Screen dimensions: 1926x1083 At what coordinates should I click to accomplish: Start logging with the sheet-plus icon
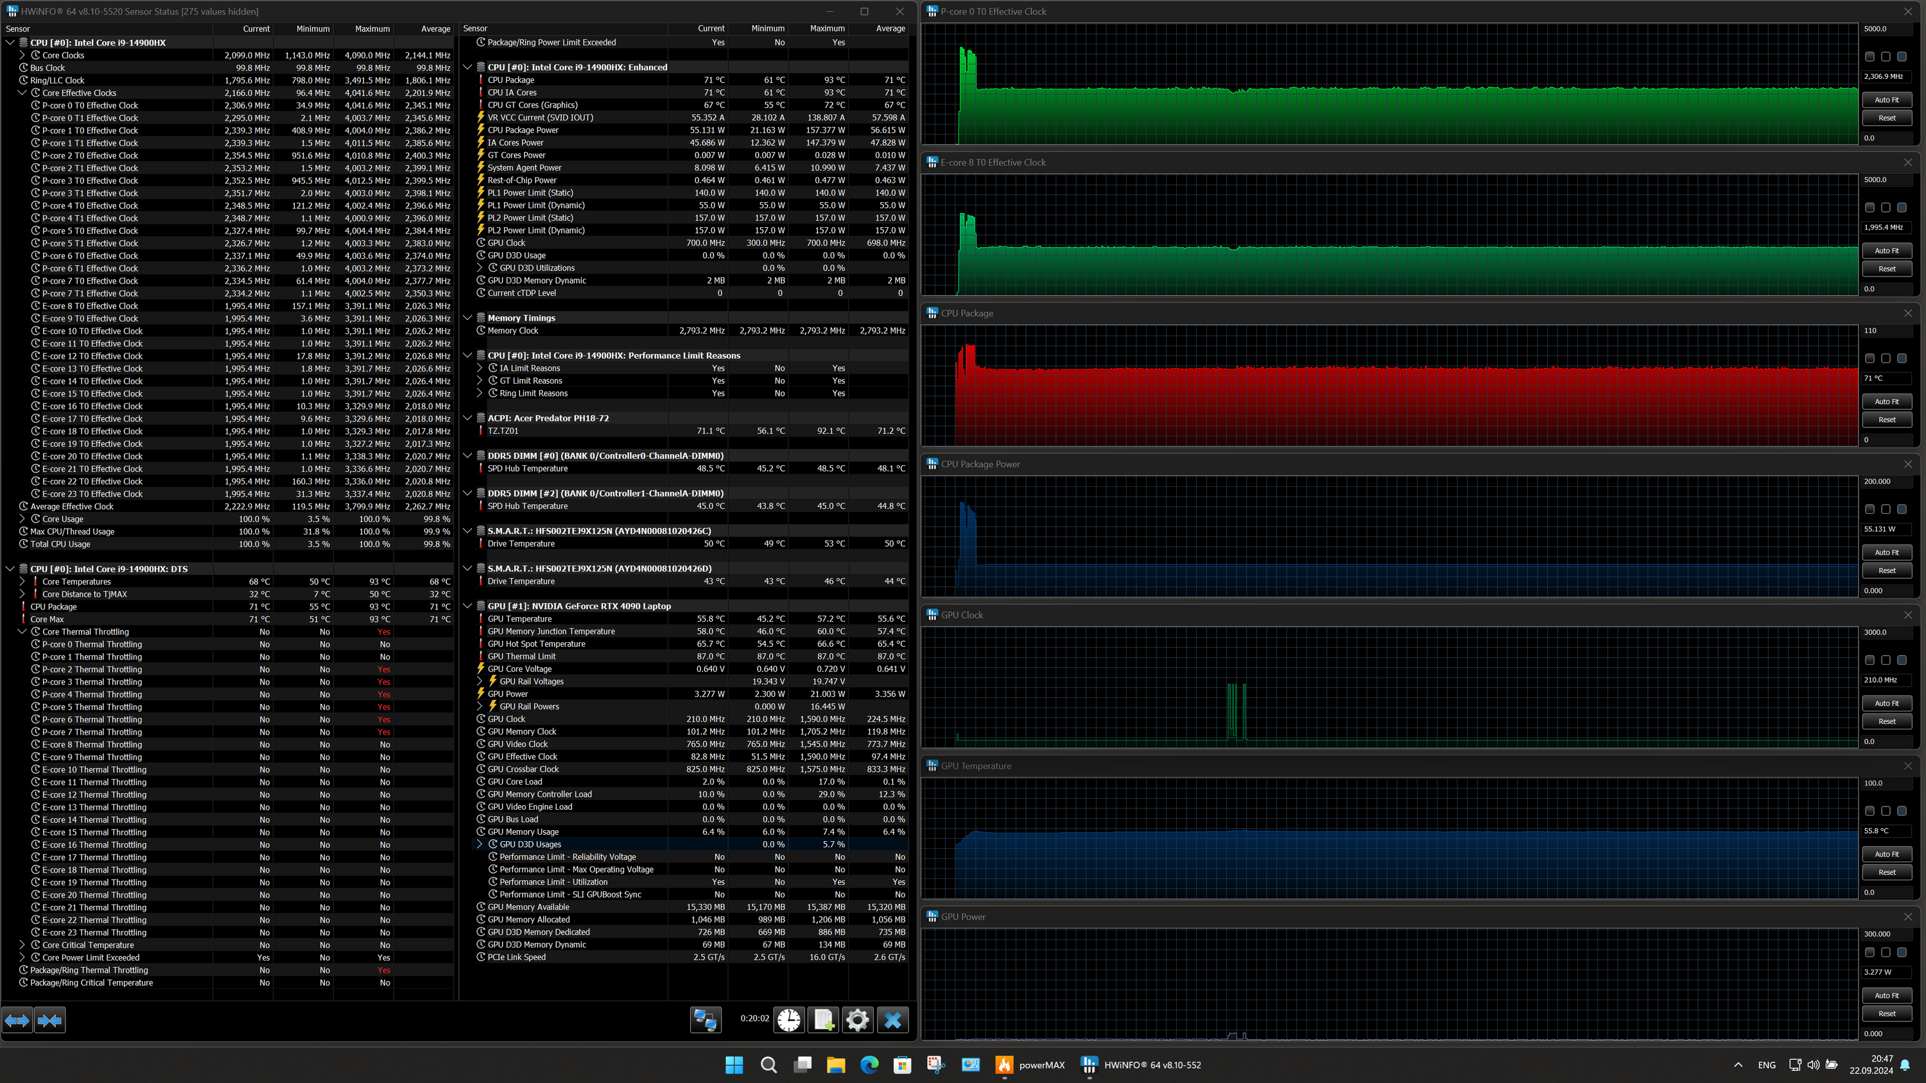[823, 1020]
